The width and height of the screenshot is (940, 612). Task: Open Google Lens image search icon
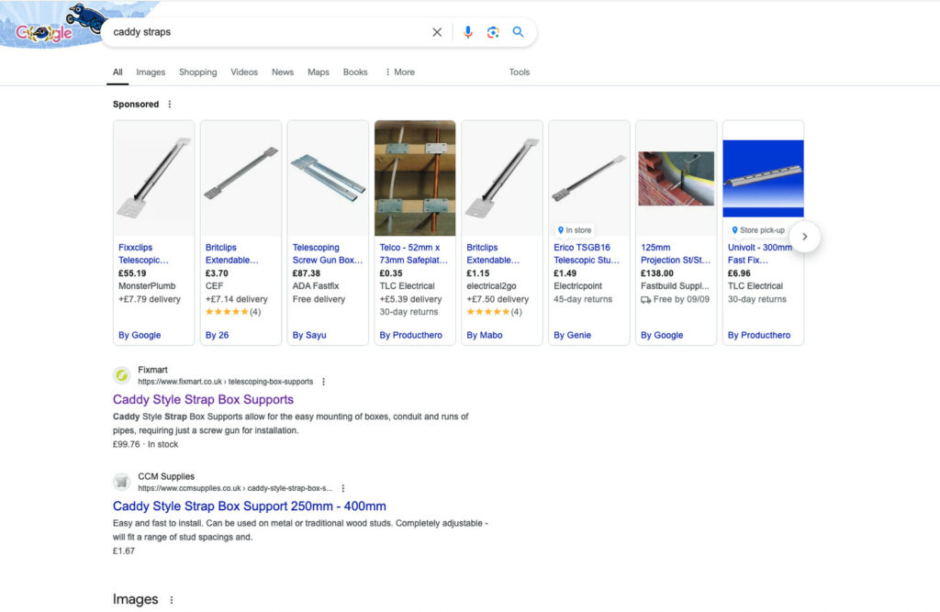pyautogui.click(x=493, y=32)
